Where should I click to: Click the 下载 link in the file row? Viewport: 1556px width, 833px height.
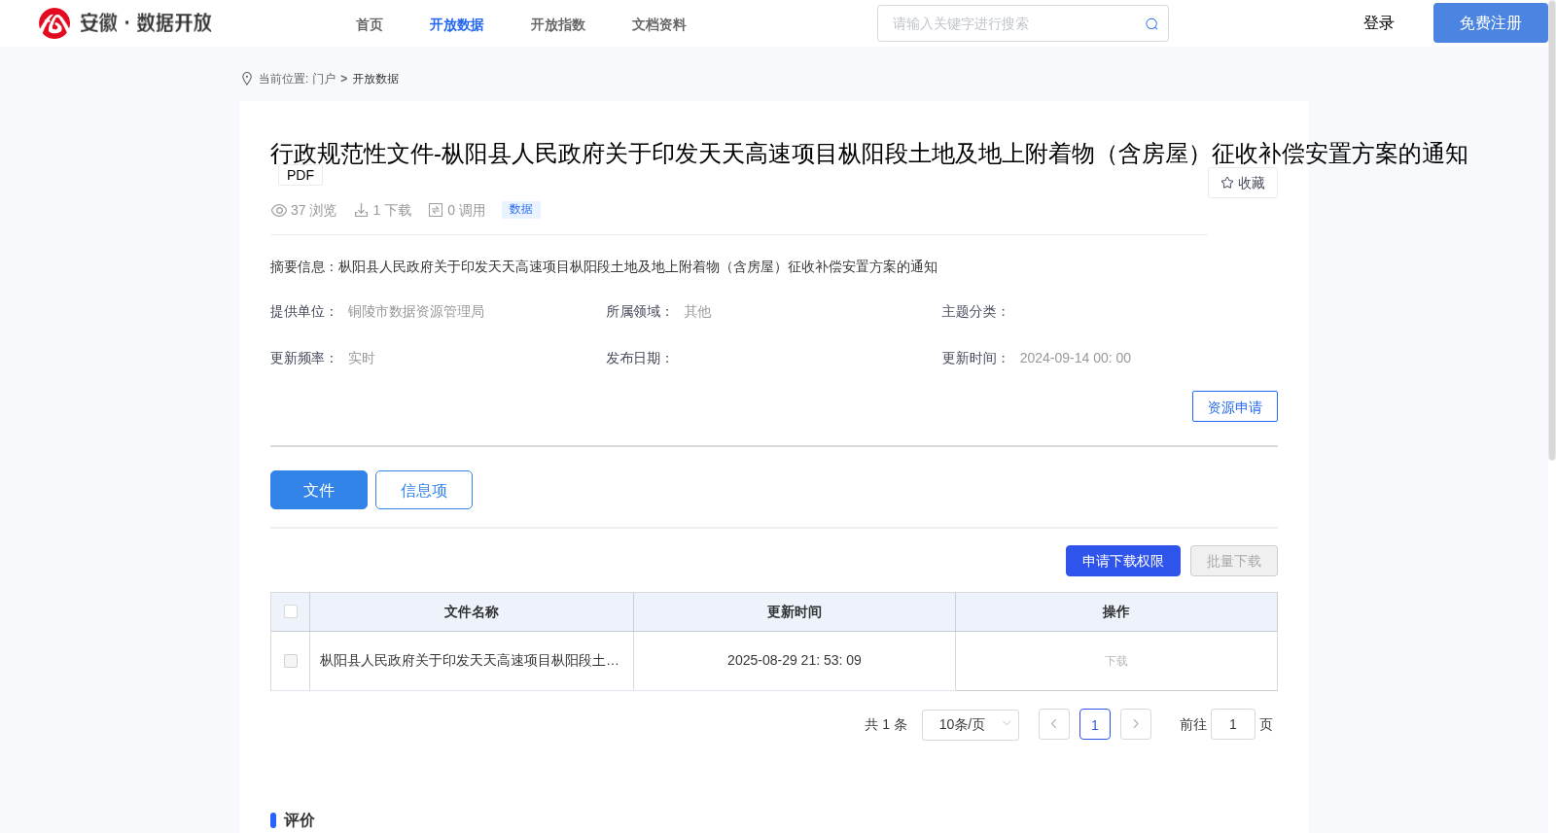coord(1116,661)
